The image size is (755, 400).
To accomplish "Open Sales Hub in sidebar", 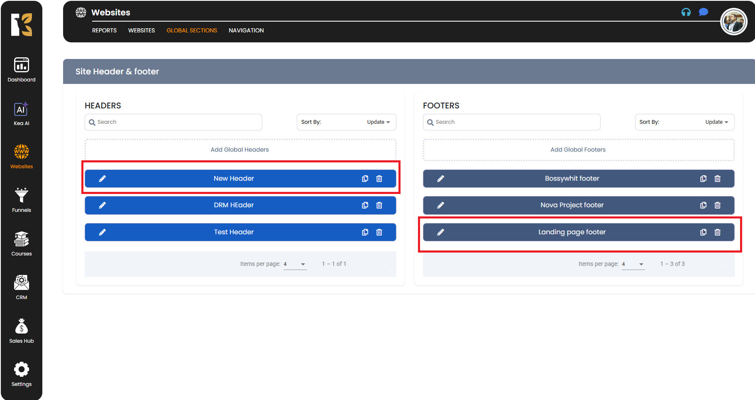I will pyautogui.click(x=22, y=331).
